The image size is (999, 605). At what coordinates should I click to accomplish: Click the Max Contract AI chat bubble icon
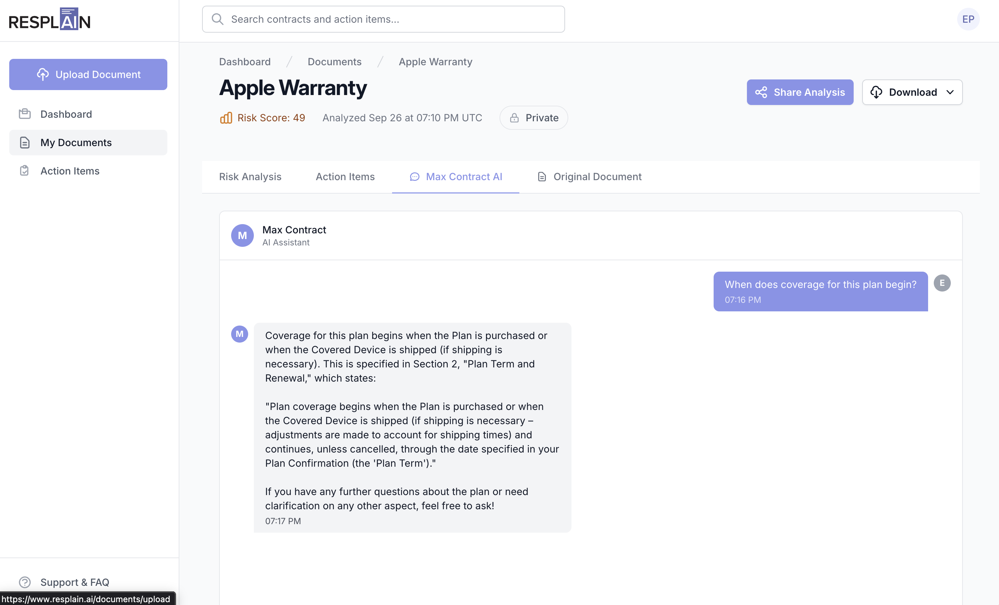(x=414, y=177)
